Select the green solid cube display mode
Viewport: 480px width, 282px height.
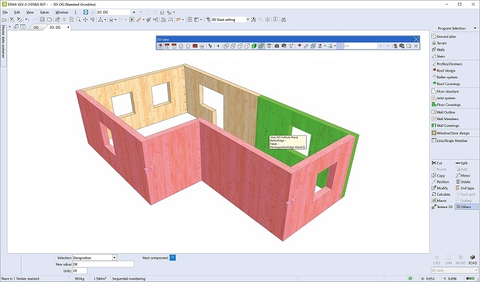point(254,46)
